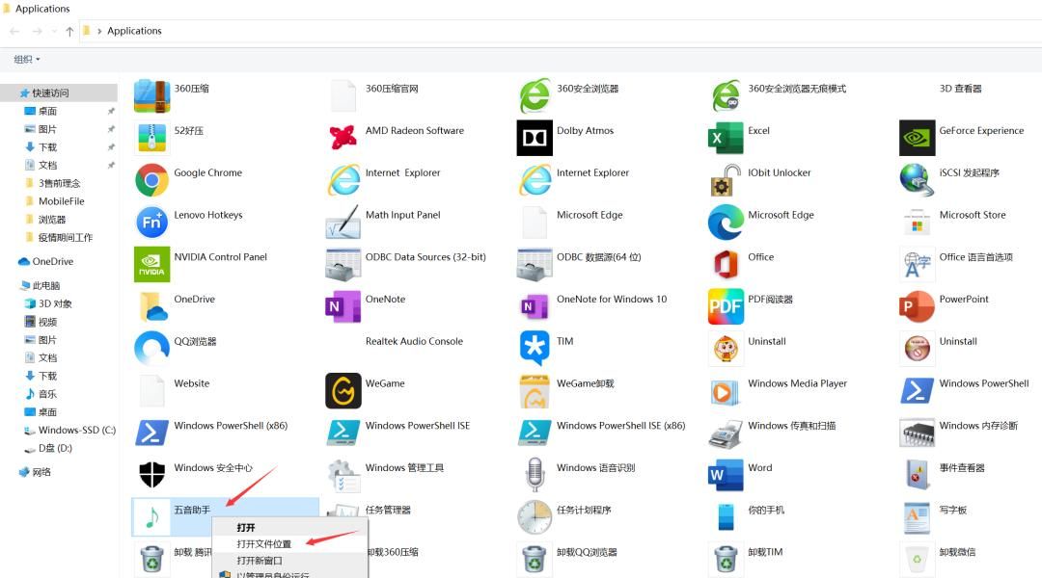
Task: Click the Lenovo Hotkeys Fn icon
Action: pos(151,223)
